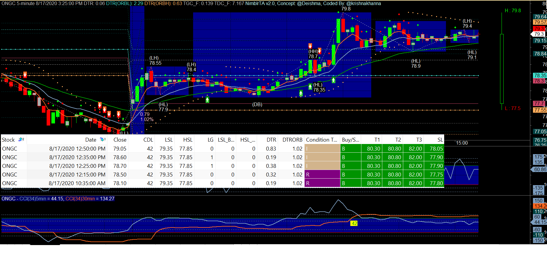Click the cyan 78.35 price axis label
The width and height of the screenshot is (547, 254).
point(540,75)
